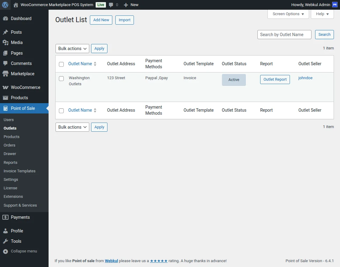The height and width of the screenshot is (267, 340).
Task: Click the Webkul Admin avatar icon
Action: tap(335, 5)
